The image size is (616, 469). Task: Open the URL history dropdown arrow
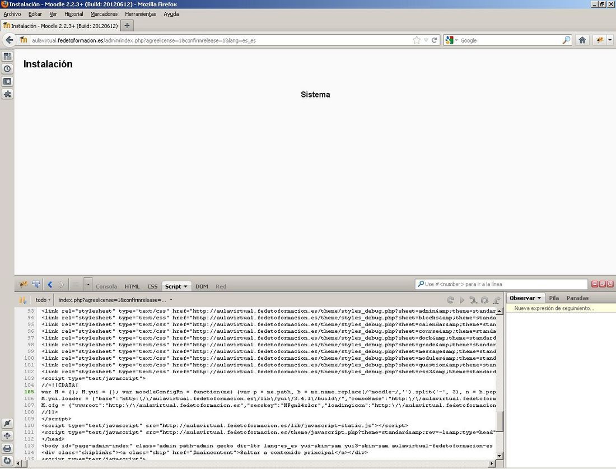[426, 40]
